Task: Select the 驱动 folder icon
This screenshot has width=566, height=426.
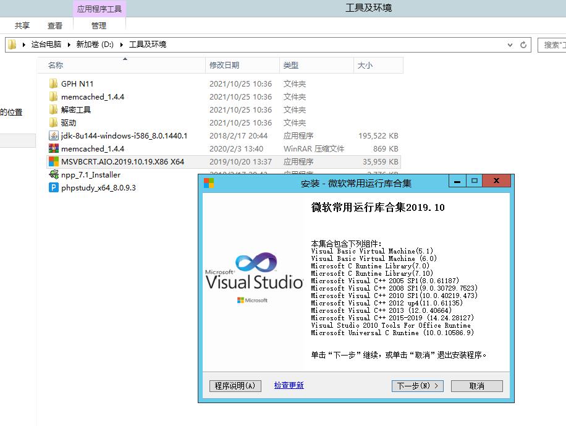Action: 53,123
